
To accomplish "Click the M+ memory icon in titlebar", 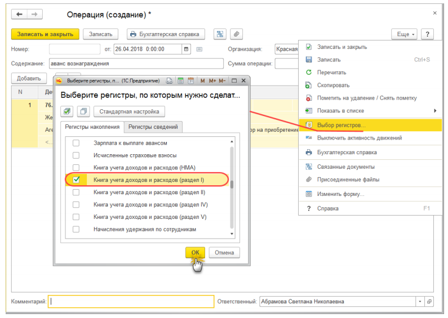I will coord(212,81).
